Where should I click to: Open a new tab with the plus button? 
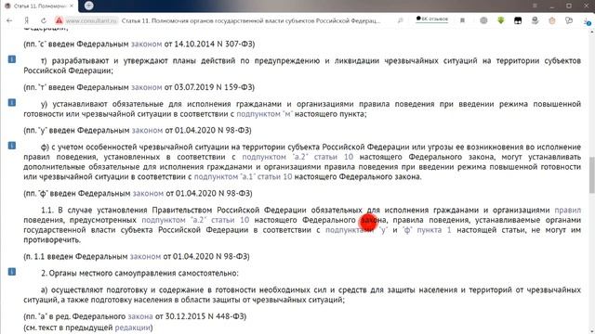89,6
